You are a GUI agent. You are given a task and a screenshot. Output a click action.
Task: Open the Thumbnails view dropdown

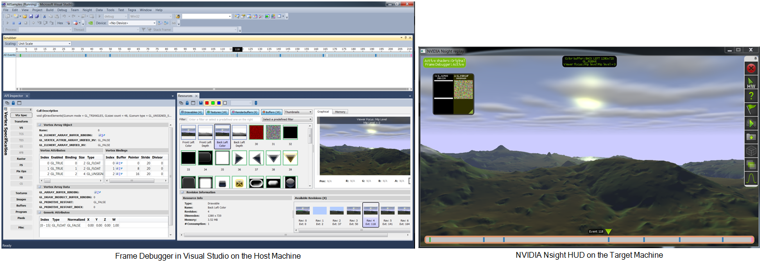click(297, 112)
